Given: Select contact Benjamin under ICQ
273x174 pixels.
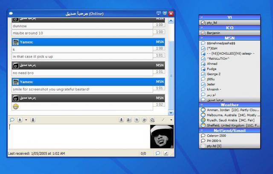Looking at the screenshot, I should tap(229, 33).
